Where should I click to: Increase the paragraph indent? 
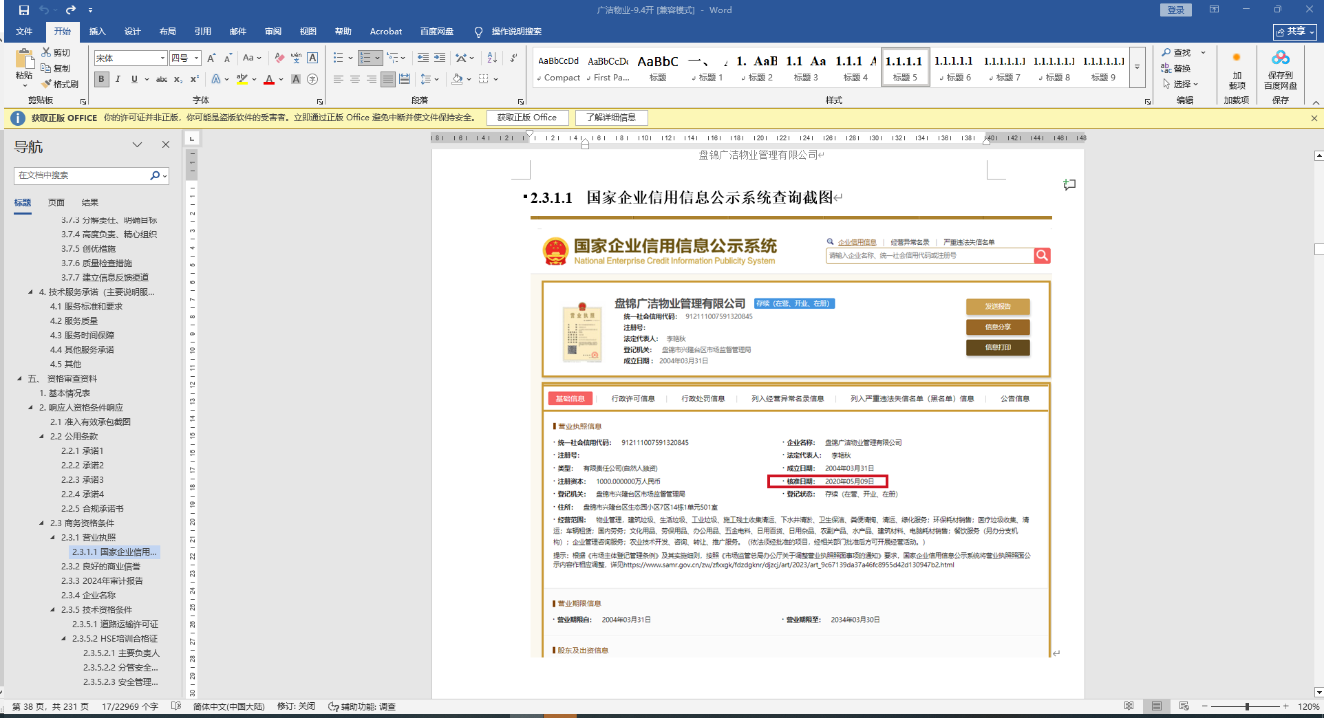point(439,58)
